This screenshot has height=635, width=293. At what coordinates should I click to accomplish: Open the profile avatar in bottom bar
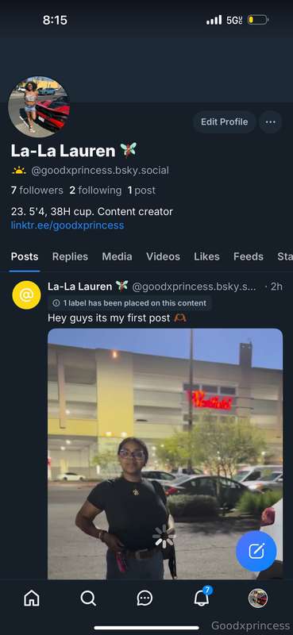(x=258, y=598)
